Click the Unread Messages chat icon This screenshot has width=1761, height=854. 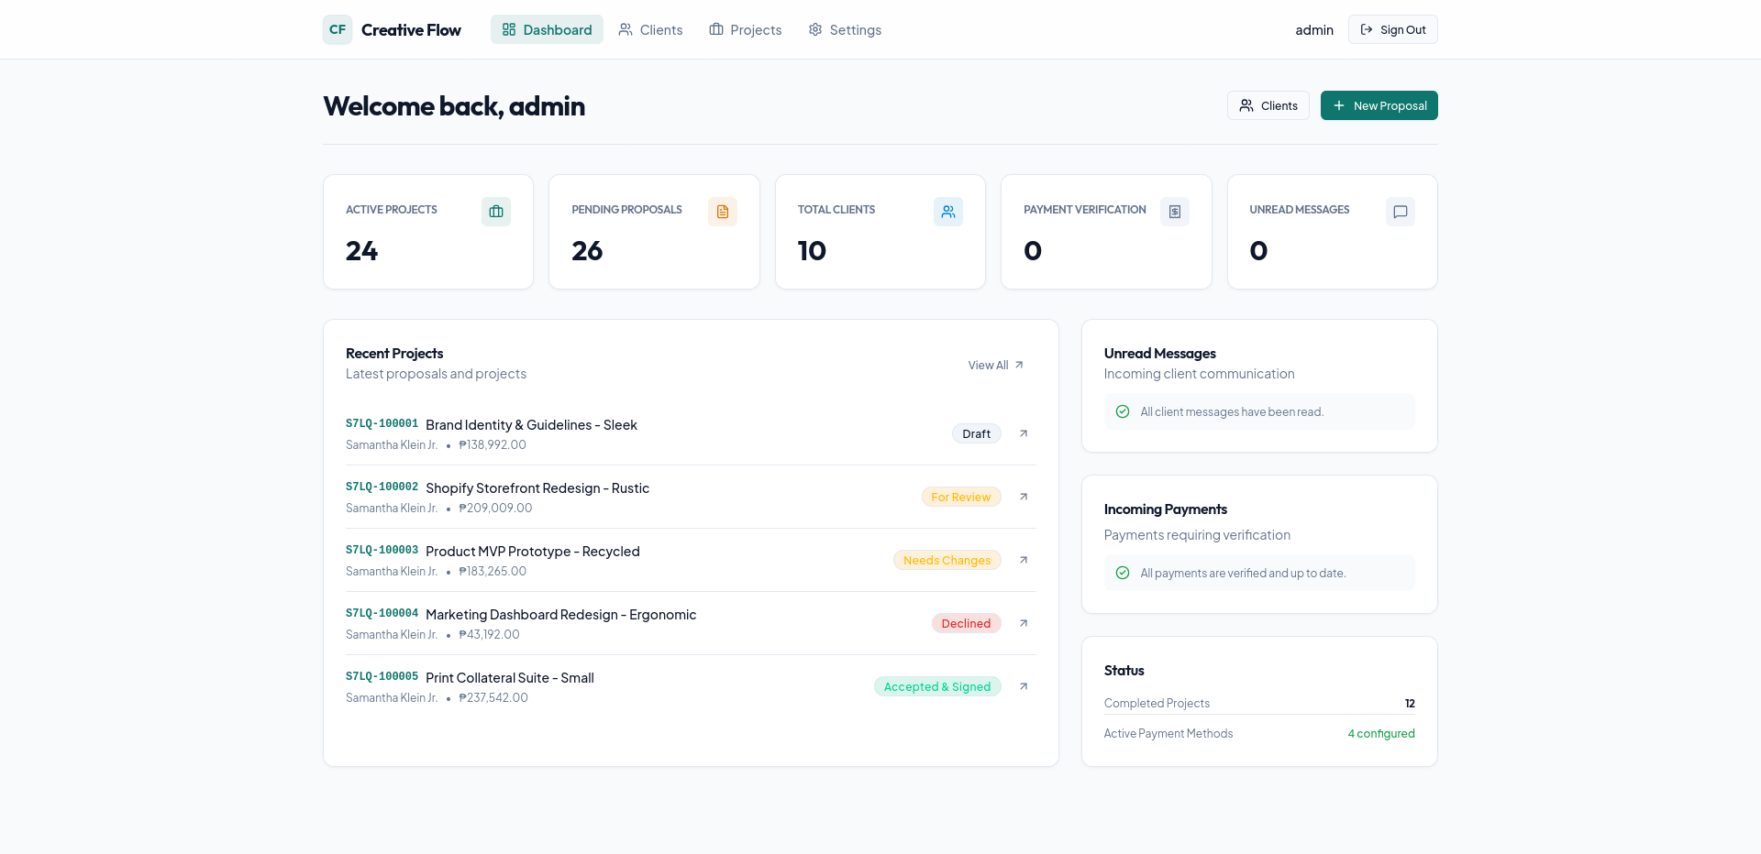point(1401,212)
